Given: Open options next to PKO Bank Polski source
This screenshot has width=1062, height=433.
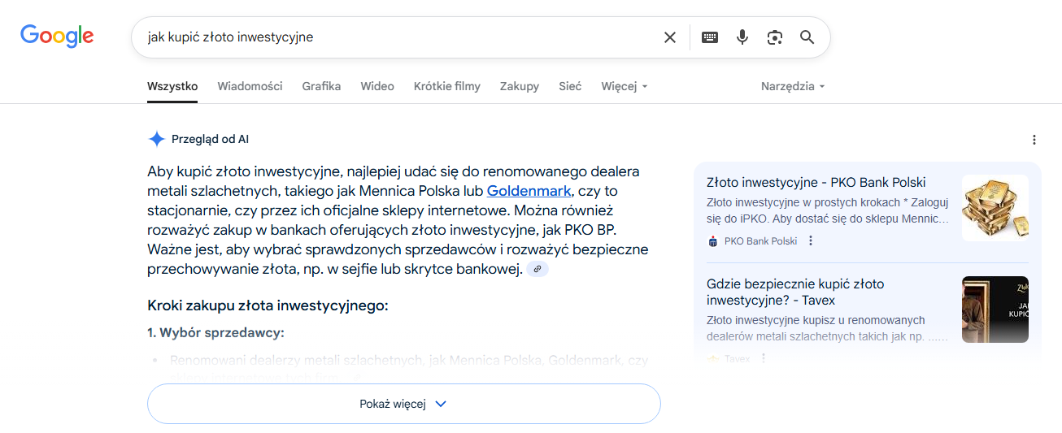Looking at the screenshot, I should (811, 240).
